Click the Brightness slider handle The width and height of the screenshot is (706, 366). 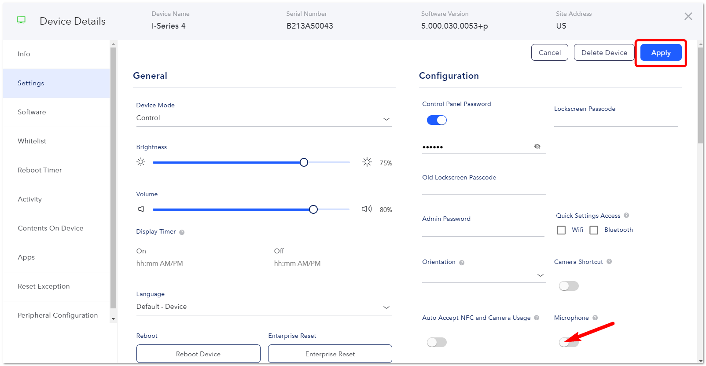coord(304,162)
